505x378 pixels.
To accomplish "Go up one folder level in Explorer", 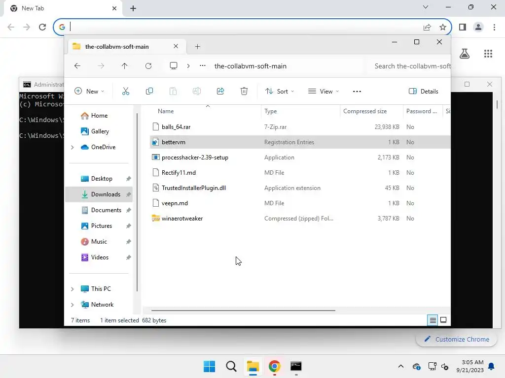I will (x=125, y=66).
